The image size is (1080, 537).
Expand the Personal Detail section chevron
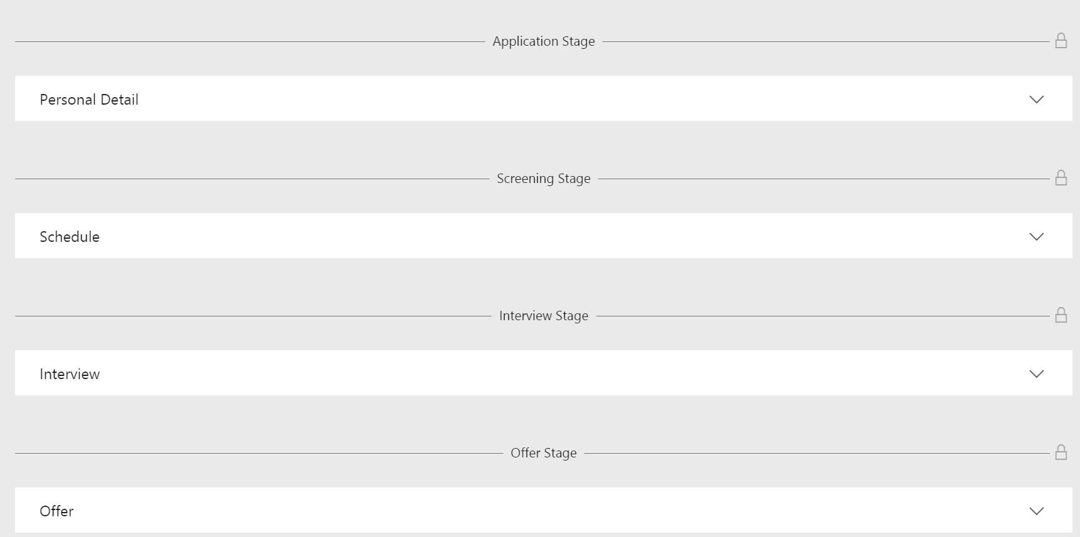tap(1037, 99)
